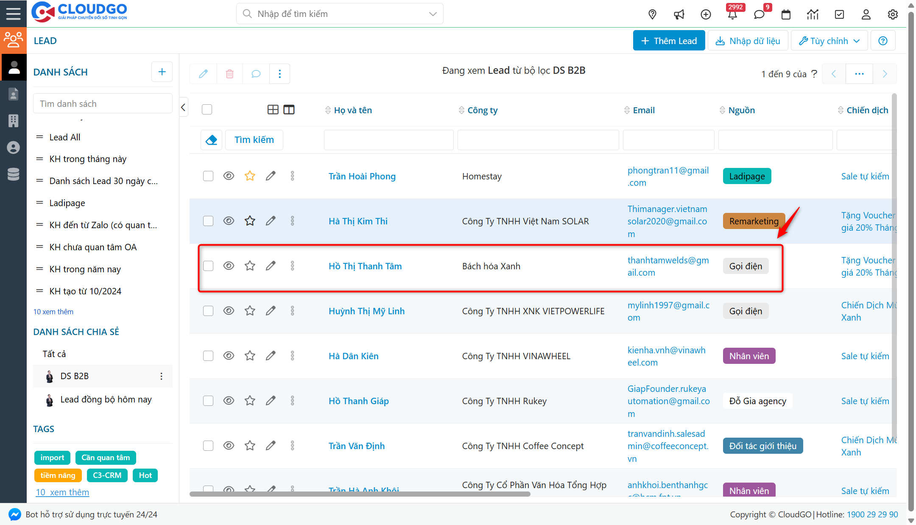The height and width of the screenshot is (525, 916).
Task: Star the lead Hà Thị Kim Thi
Action: 250,221
